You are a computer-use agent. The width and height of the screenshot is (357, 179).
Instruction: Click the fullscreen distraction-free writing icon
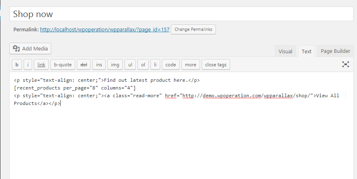point(346,64)
